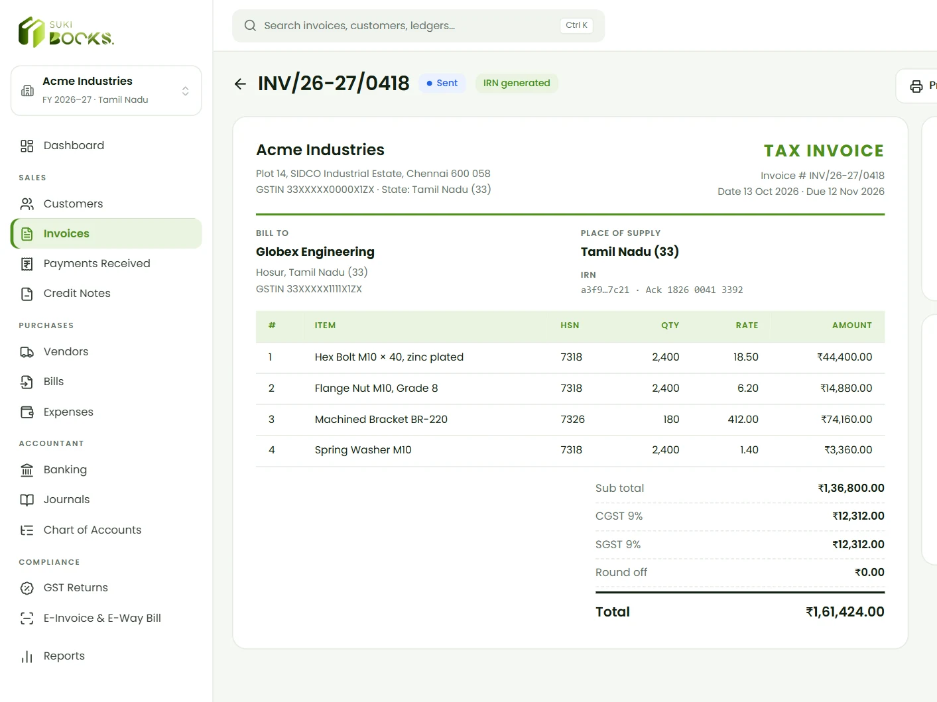Go to the Vendors page
The image size is (937, 702).
point(106,351)
